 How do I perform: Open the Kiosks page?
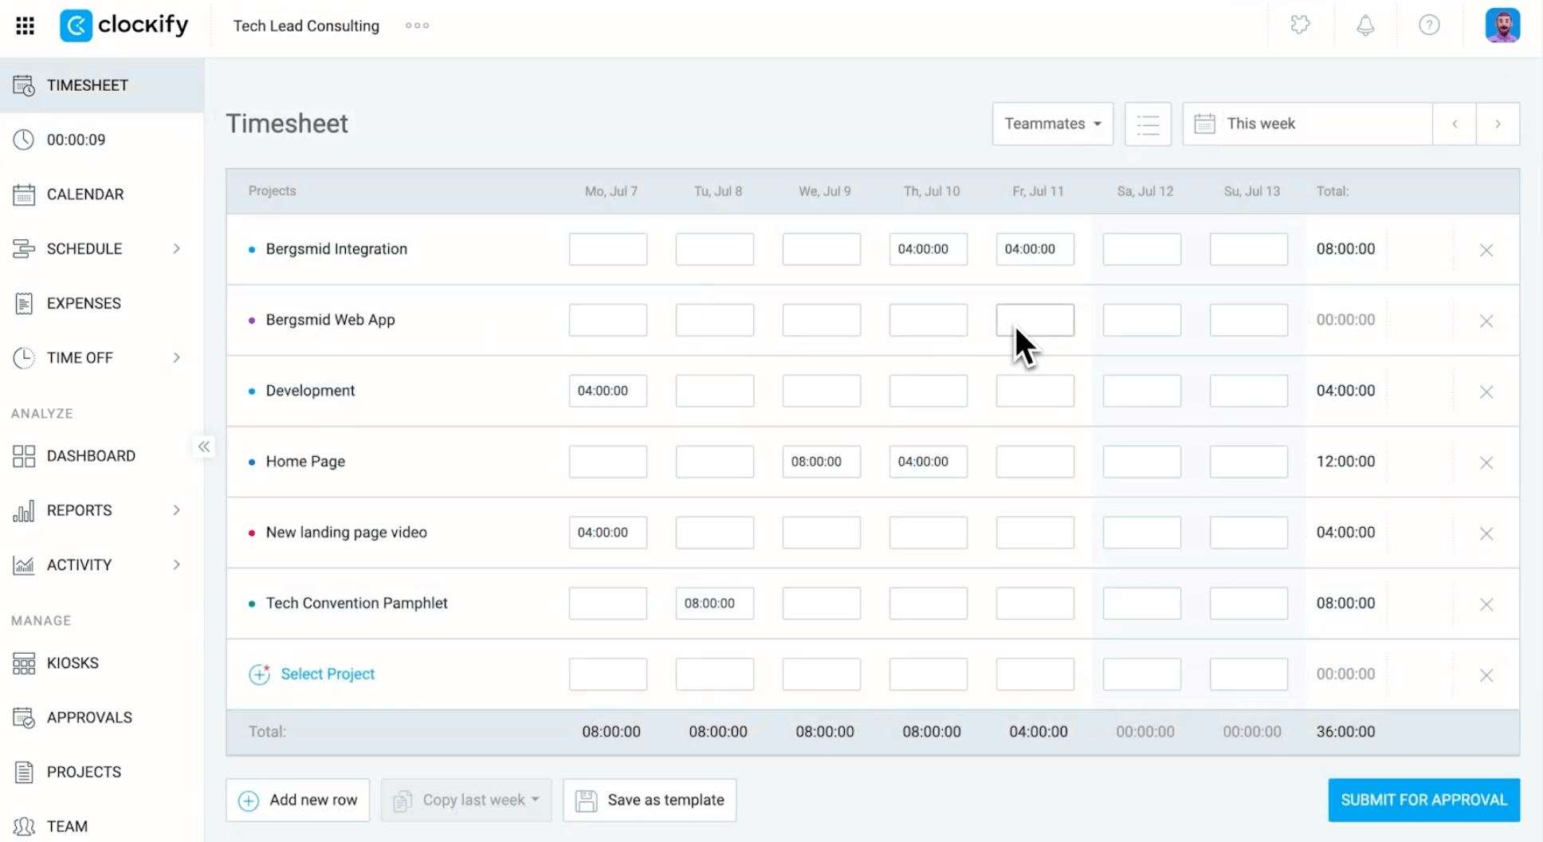(x=71, y=663)
